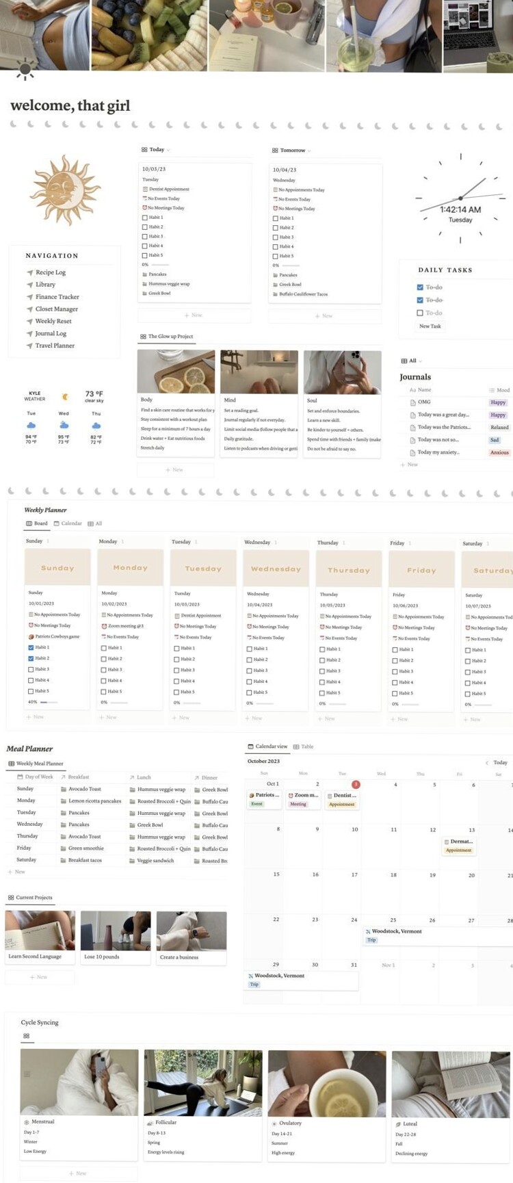
Task: Click the Menstrual phase icon in Cycle Syncing
Action: click(27, 1122)
